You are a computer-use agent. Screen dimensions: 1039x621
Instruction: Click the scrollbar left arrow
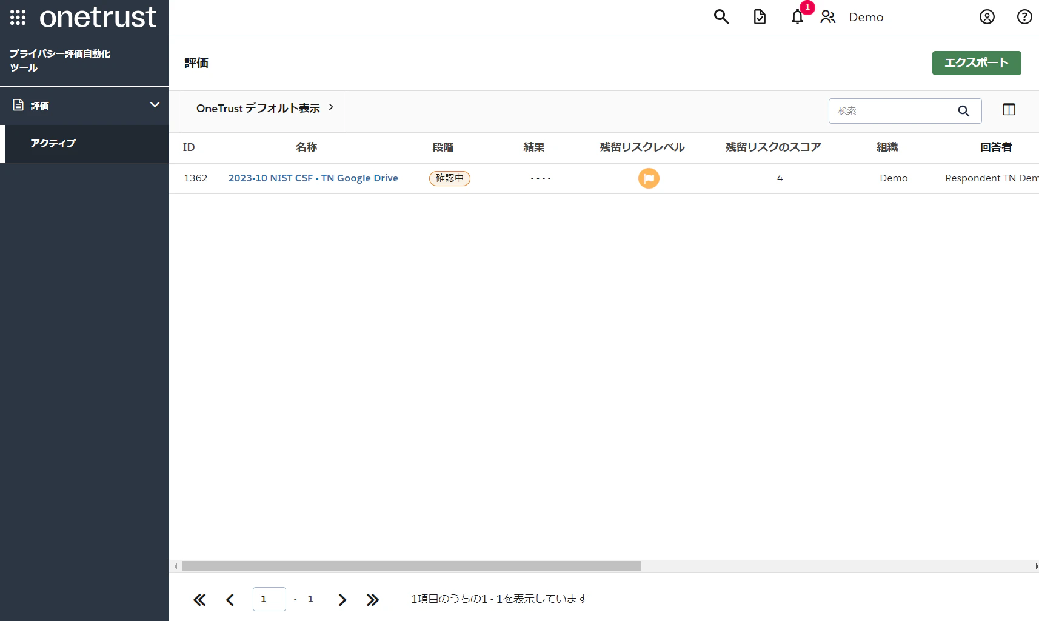point(176,566)
